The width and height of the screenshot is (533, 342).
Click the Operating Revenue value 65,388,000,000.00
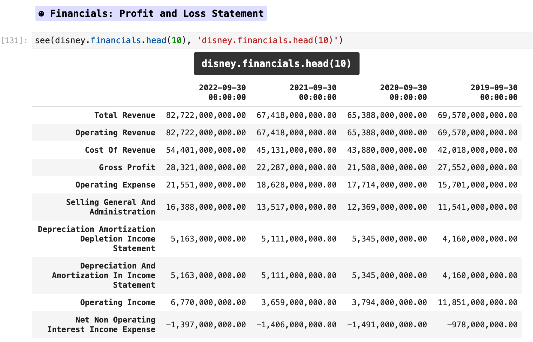coord(387,133)
